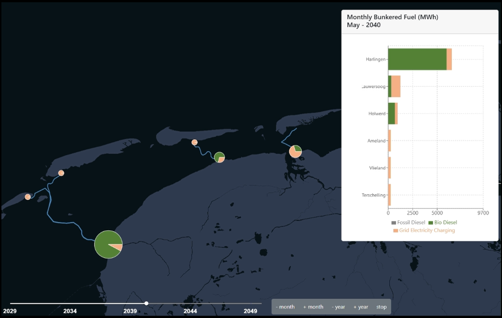Select the Lauwersoog pie chart marker
Screen dimensions: 502x318
[295, 152]
